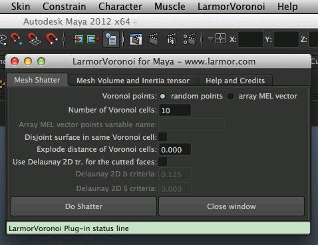
Task: Toggle Disjoint surface in same Voronoi cell checkbox
Action: coord(163,137)
